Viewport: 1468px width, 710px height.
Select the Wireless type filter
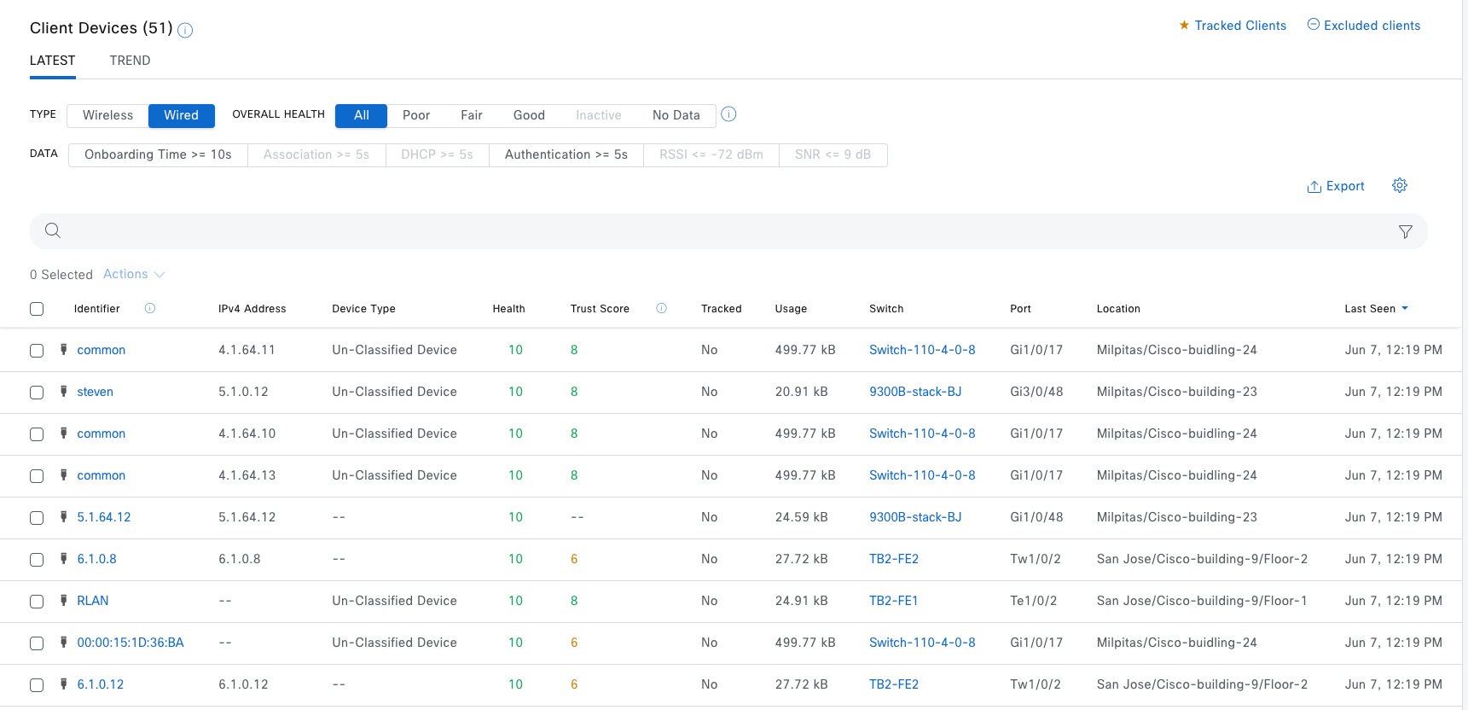(x=107, y=115)
